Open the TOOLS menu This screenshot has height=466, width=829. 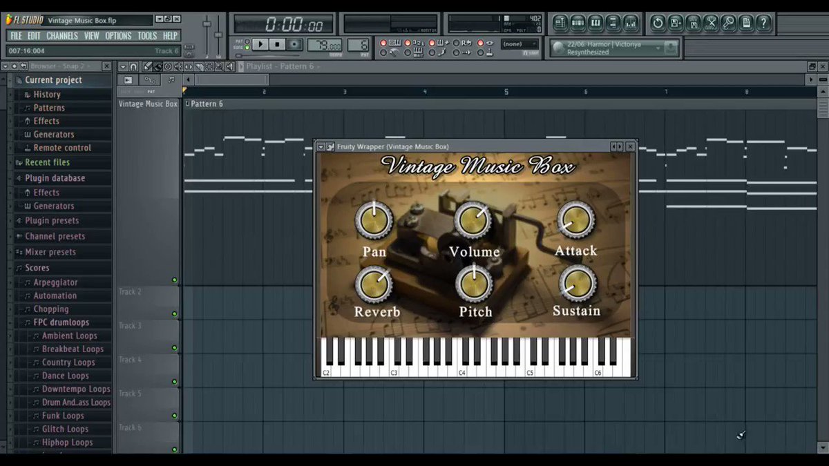[x=147, y=36]
